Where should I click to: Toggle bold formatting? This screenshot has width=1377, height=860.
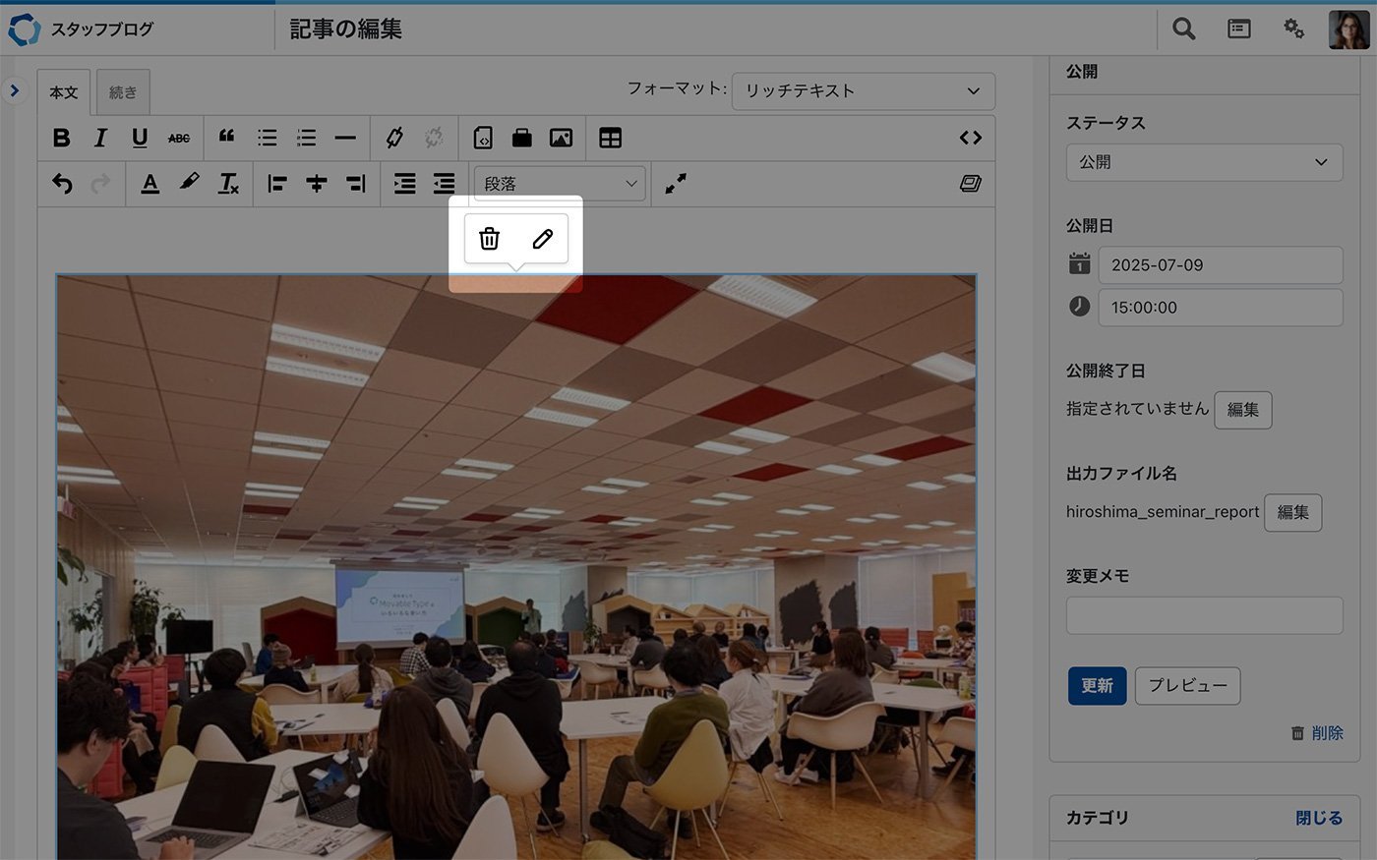pos(61,139)
